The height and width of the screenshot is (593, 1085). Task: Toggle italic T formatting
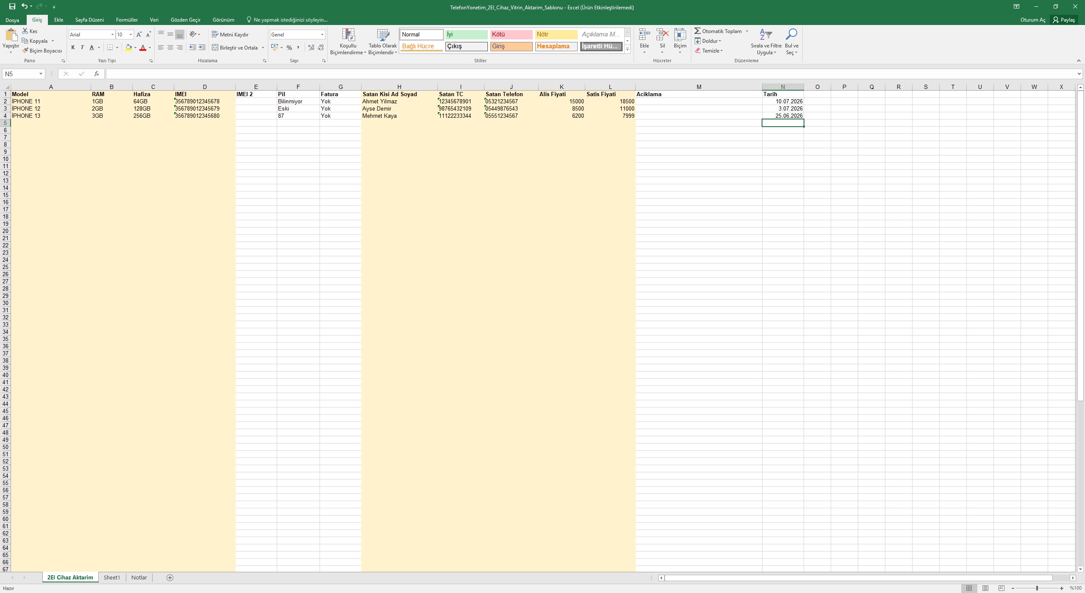[x=82, y=47]
